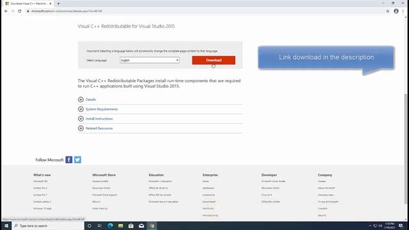Open the Mail app from the taskbar
Image resolution: width=409 pixels, height=230 pixels.
tap(141, 226)
